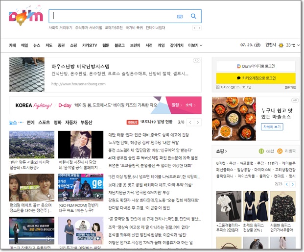Image resolution: width=304 pixels, height=252 pixels.
Task: Click the Daum logo
Action: (x=26, y=16)
